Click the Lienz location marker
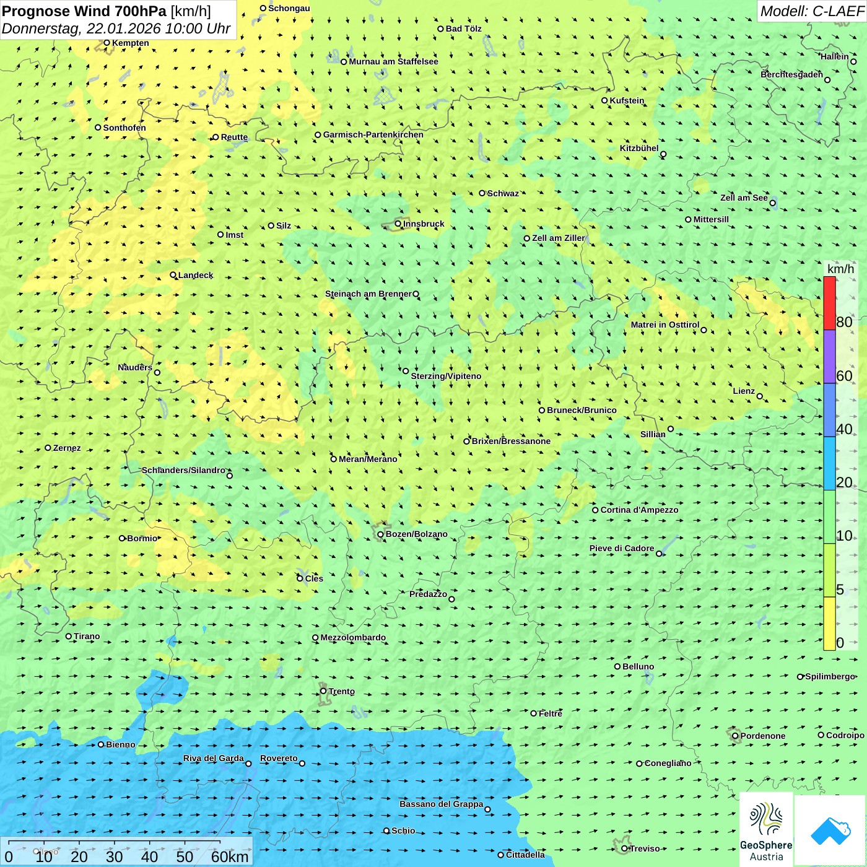This screenshot has width=867, height=867. pos(760,396)
